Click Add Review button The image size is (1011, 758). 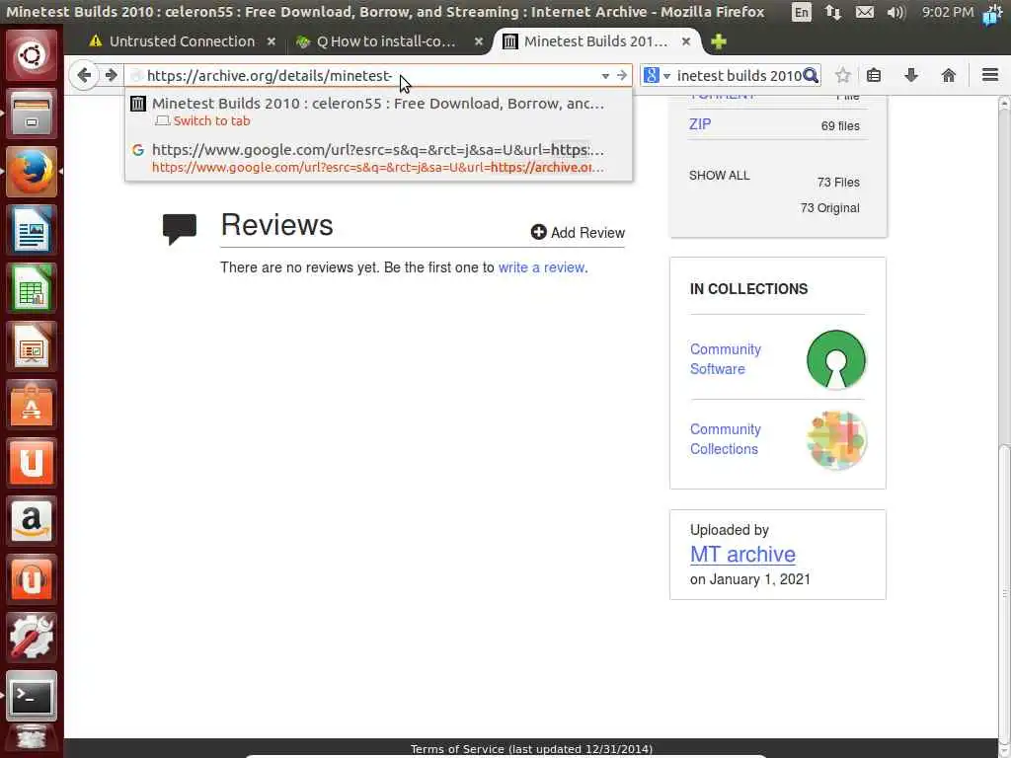pyautogui.click(x=578, y=233)
